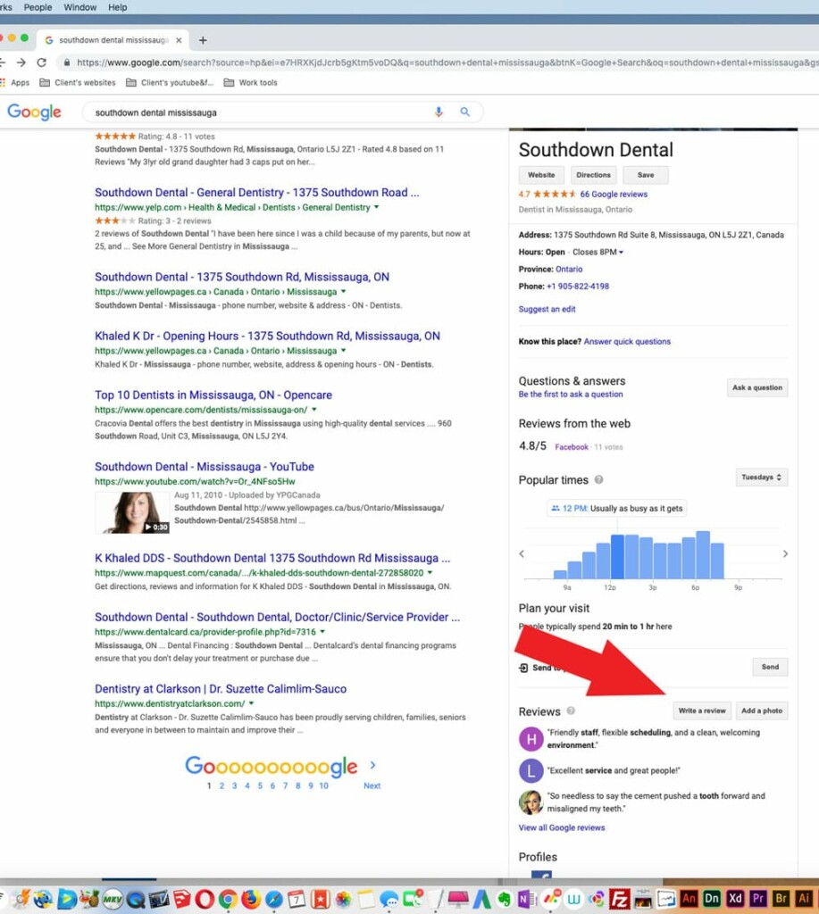Open Google Ads app from the dock
Image resolution: width=819 pixels, height=914 pixels.
click(481, 899)
